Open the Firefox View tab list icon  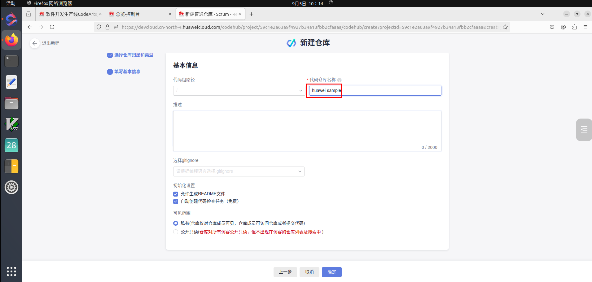tap(29, 14)
